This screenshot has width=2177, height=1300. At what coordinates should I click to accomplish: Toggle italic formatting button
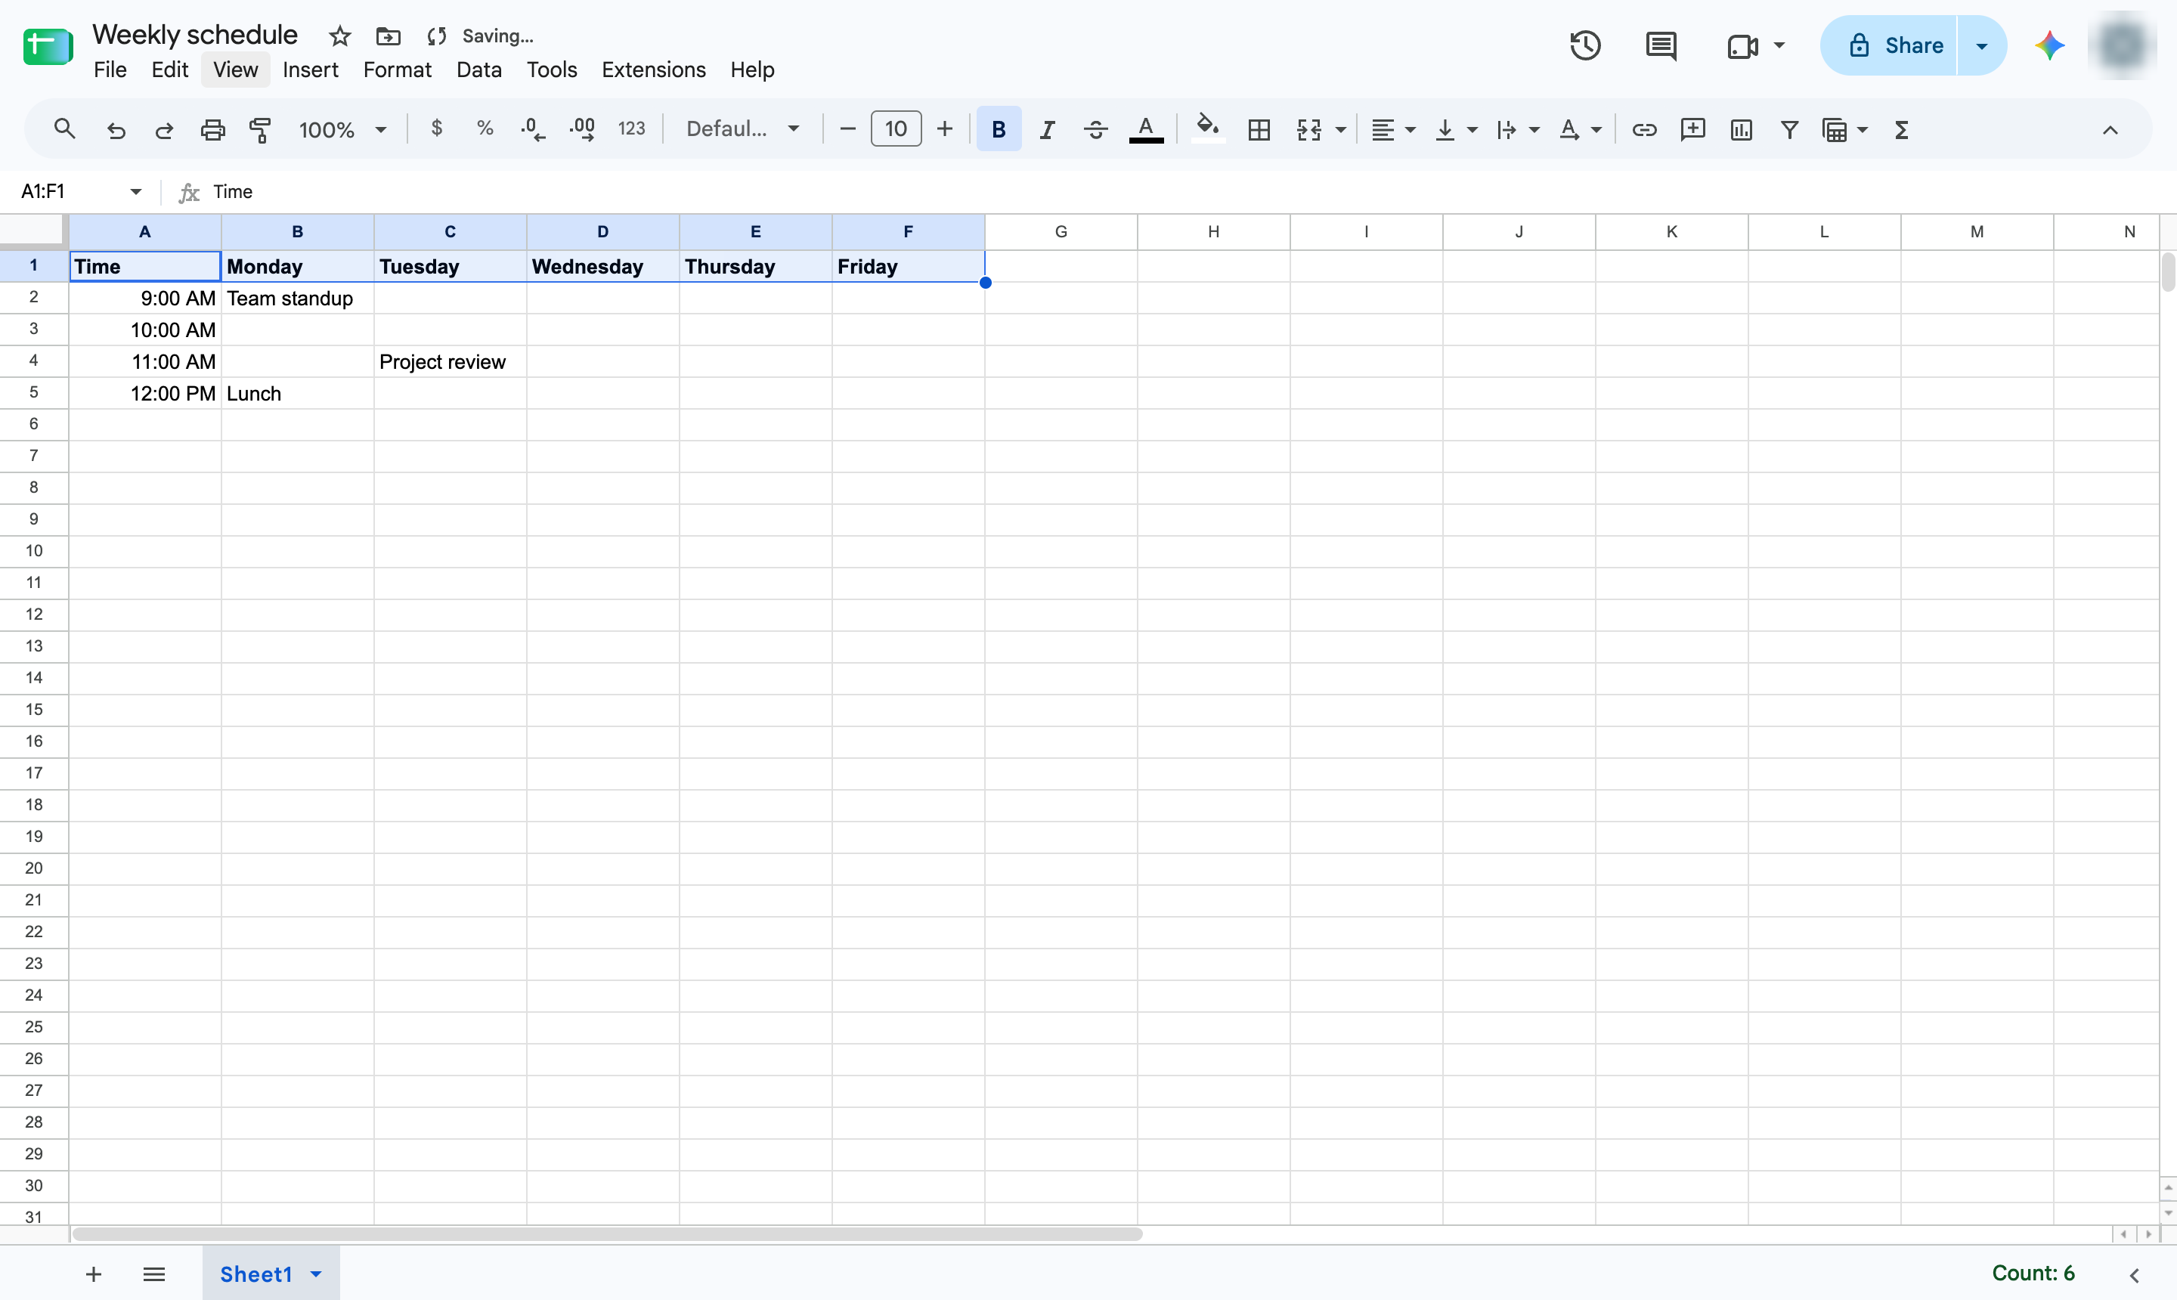click(x=1047, y=130)
